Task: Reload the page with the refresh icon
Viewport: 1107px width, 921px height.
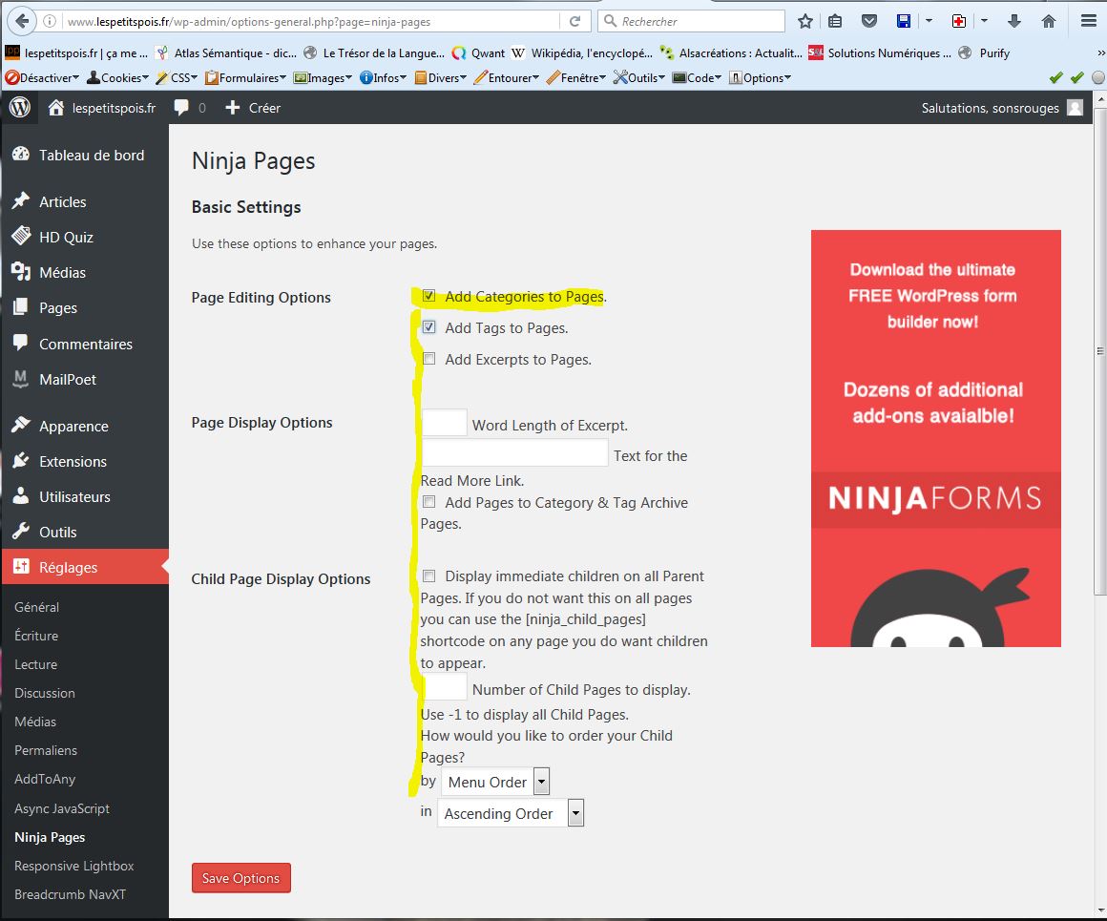Action: tap(574, 21)
